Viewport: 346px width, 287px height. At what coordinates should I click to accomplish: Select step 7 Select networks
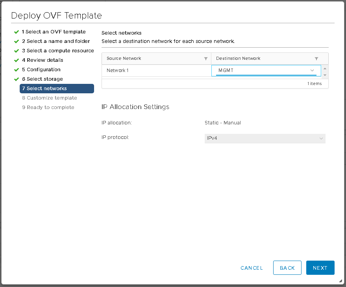(x=57, y=89)
